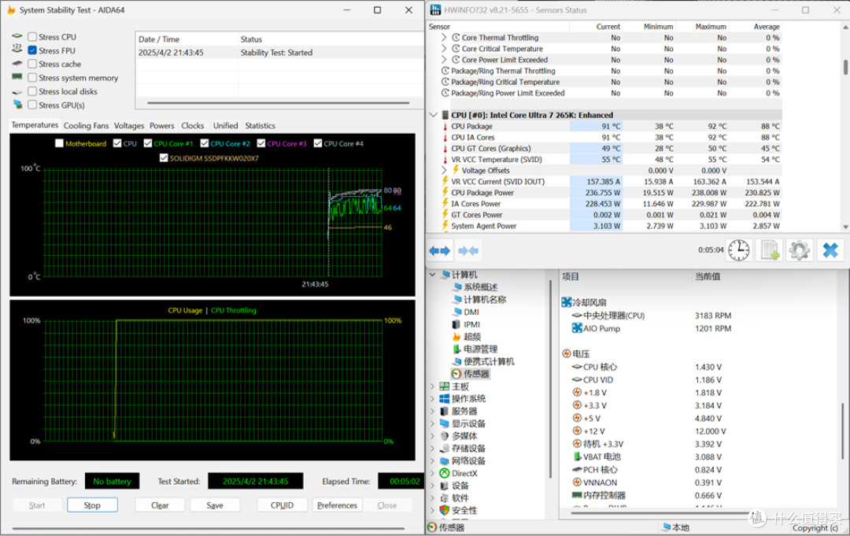Expand Core Power Limit Exceeded sensor
This screenshot has width=850, height=536.
point(444,60)
